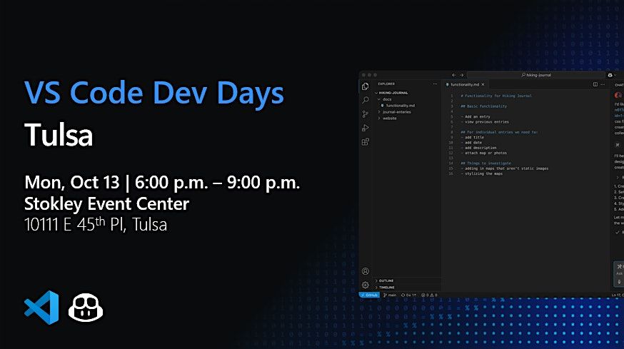Click the Accounts icon in activity bar
Screen dimensions: 624x349
[x=366, y=271]
